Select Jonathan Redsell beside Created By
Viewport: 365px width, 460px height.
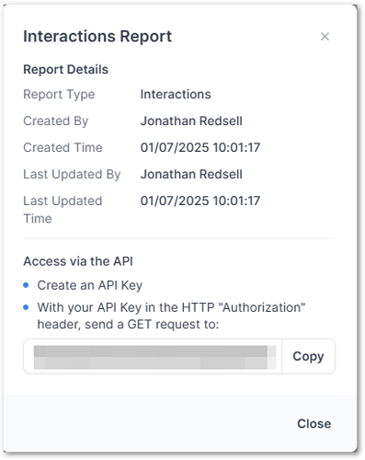coord(191,121)
